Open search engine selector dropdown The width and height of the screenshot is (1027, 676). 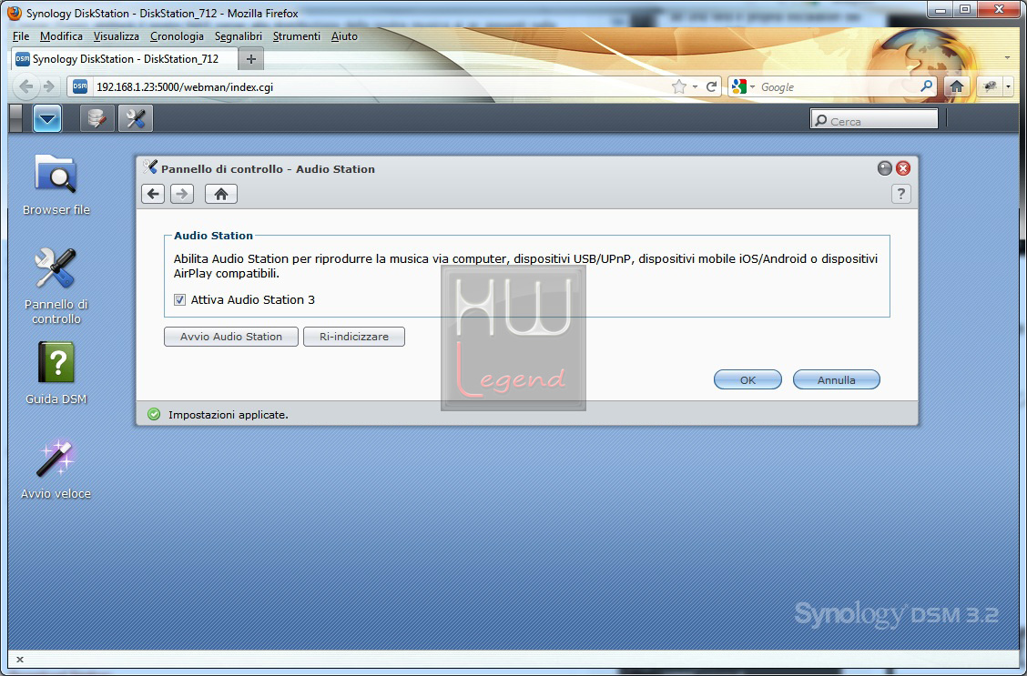pyautogui.click(x=744, y=86)
